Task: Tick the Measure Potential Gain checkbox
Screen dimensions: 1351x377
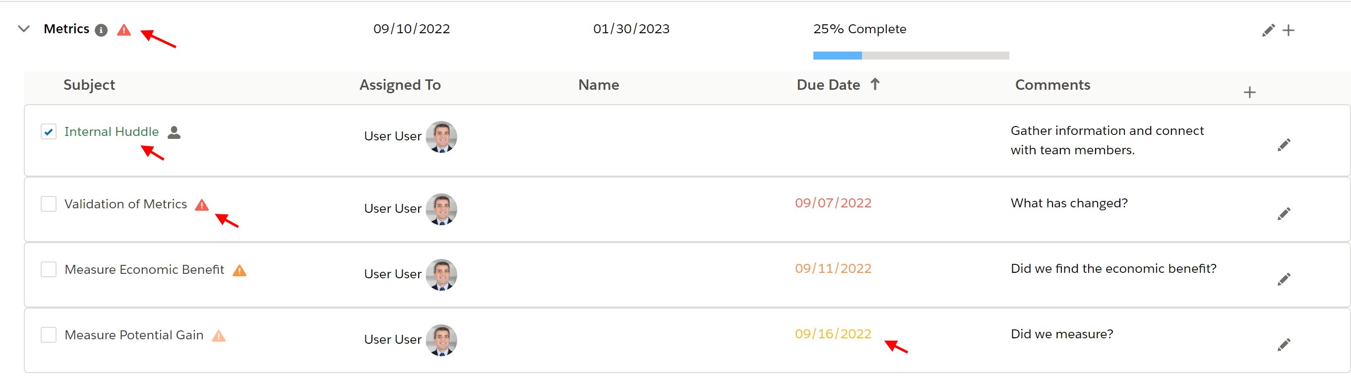Action: coord(49,335)
